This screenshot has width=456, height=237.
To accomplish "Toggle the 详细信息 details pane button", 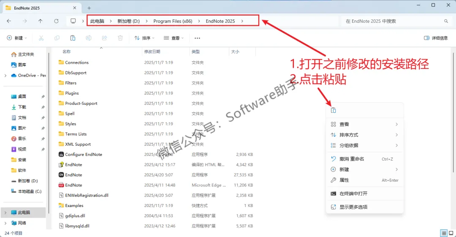I will pos(436,38).
